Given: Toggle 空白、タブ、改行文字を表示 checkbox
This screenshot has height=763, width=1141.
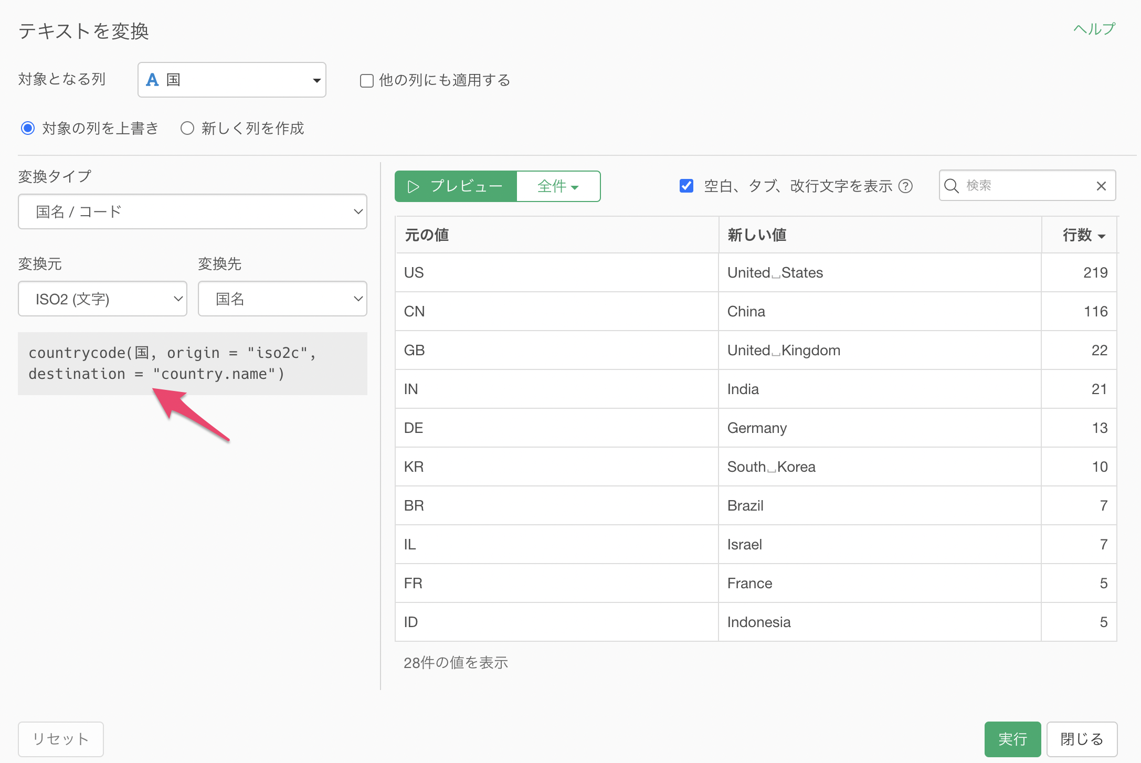Looking at the screenshot, I should (x=686, y=186).
